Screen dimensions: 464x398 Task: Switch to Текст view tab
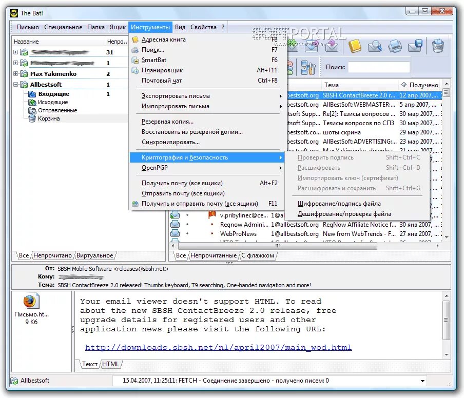pyautogui.click(x=90, y=364)
